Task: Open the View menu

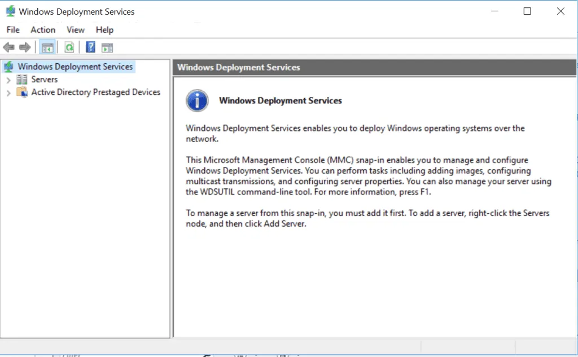Action: click(x=75, y=29)
